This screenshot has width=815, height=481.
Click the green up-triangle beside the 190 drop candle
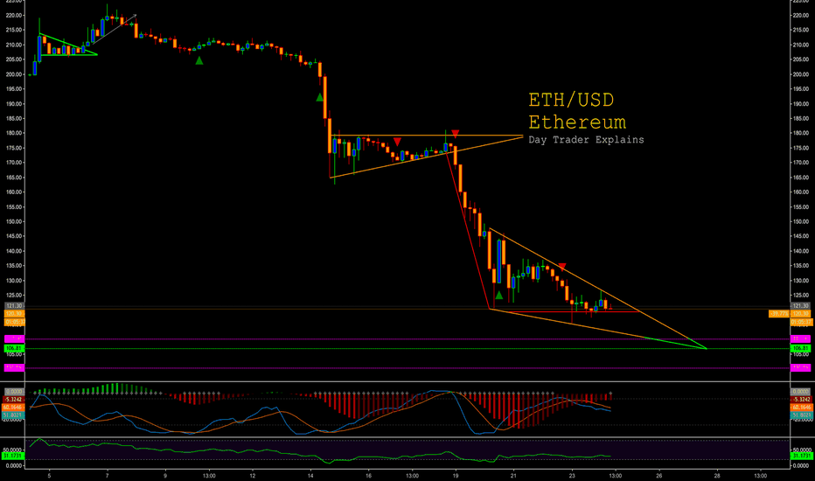coord(320,97)
